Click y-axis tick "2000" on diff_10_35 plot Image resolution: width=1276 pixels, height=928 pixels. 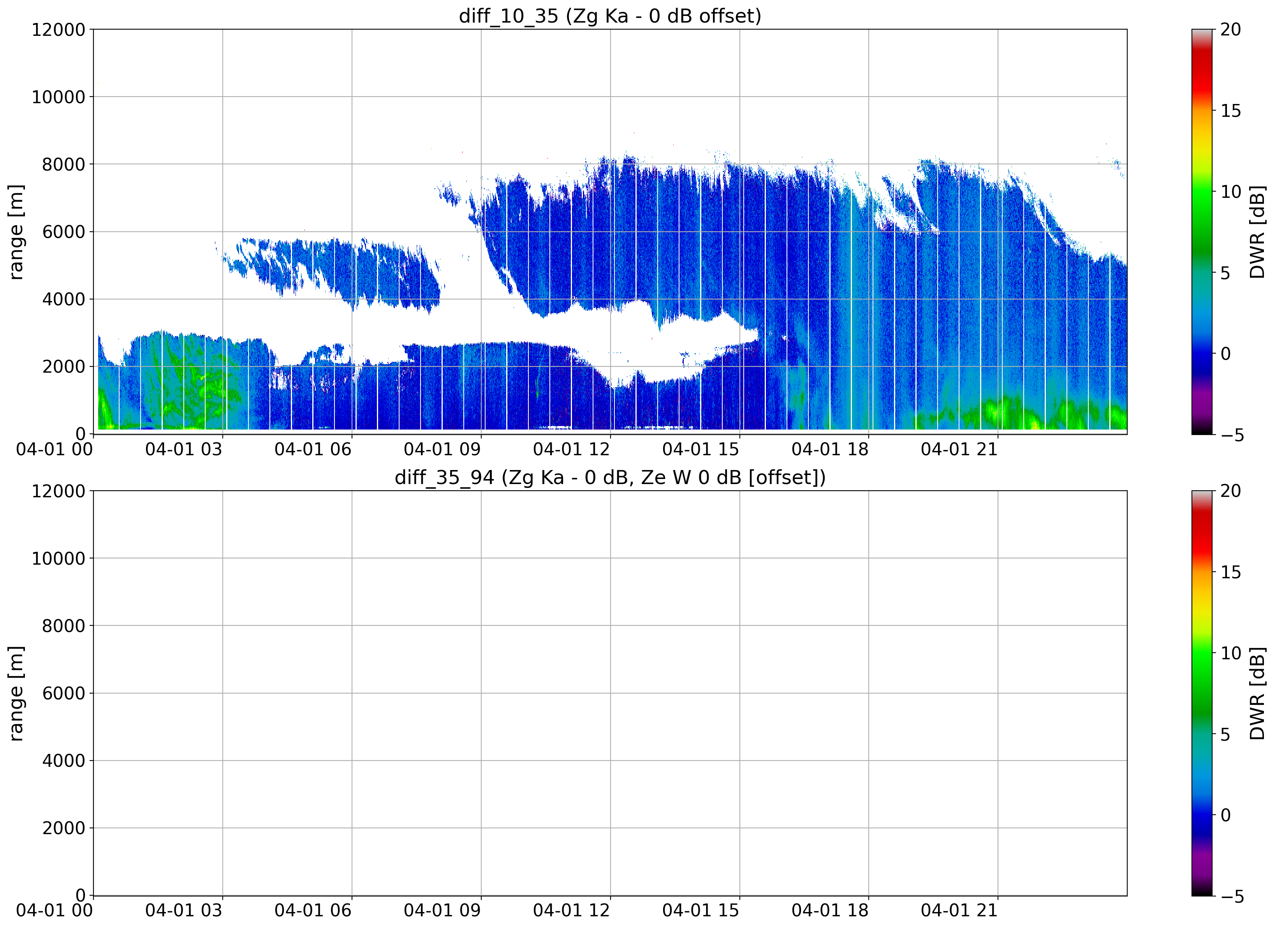point(63,366)
